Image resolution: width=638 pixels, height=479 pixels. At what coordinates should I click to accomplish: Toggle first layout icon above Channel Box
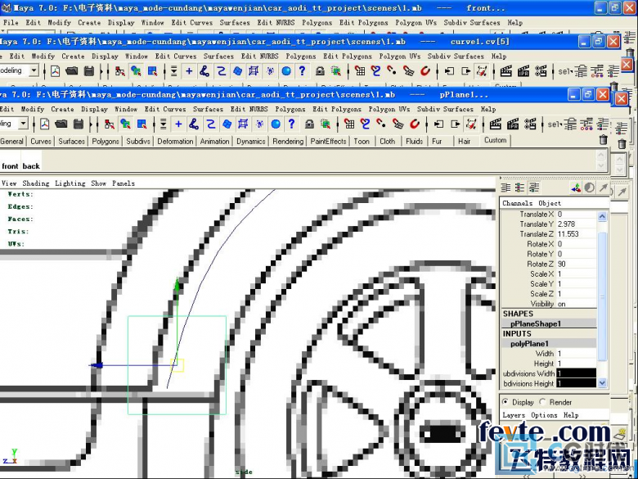coord(505,188)
